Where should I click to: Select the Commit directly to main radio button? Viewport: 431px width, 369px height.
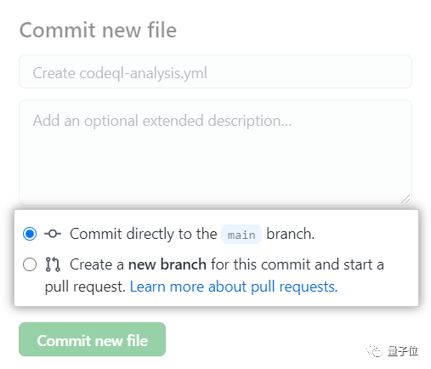30,234
